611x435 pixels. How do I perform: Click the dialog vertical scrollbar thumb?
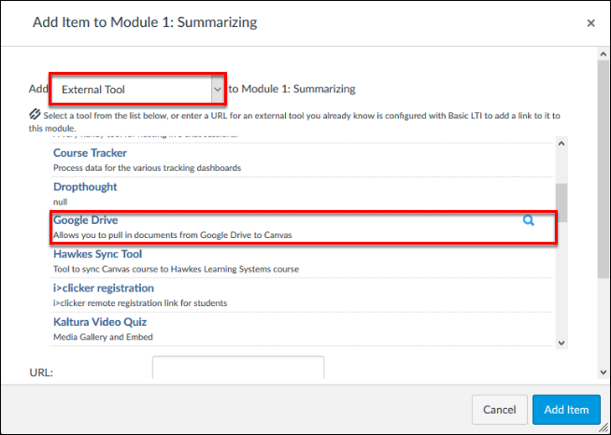point(604,169)
